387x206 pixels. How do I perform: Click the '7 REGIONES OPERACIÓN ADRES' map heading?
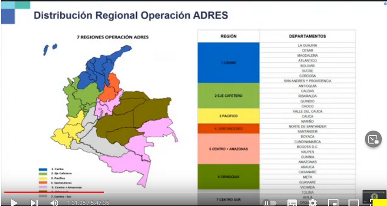coord(113,38)
